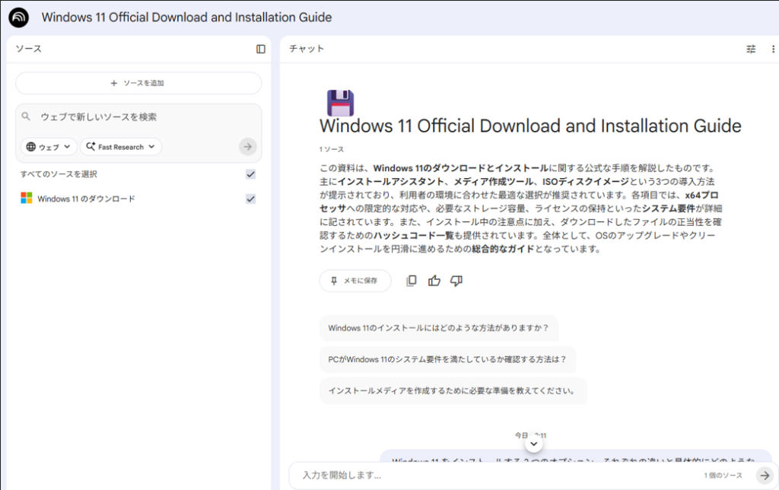Open chat settings sliders icon
The image size is (779, 490).
751,49
